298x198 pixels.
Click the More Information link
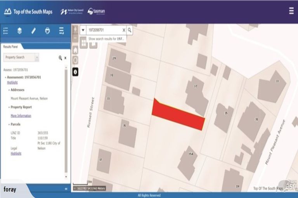[x=21, y=116]
